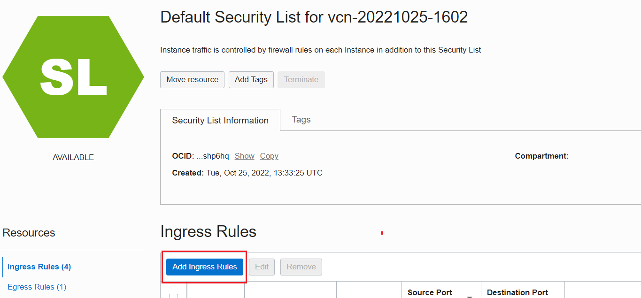Viewport: 641px width, 298px height.
Task: Click the Edit button for ingress rules
Action: (x=262, y=267)
